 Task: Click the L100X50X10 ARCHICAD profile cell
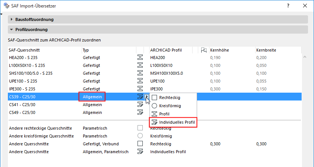coord(161,65)
